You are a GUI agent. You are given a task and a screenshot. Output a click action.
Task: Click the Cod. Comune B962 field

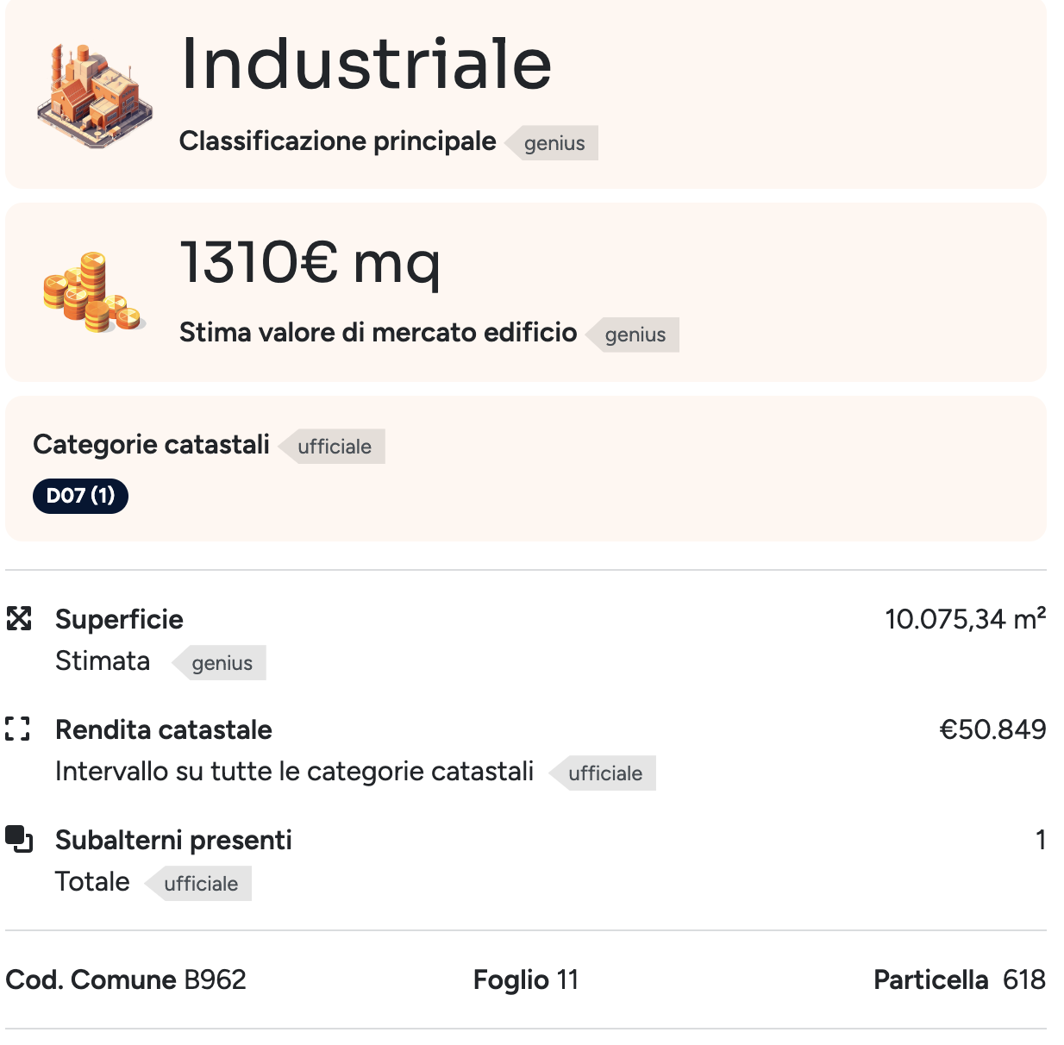126,979
